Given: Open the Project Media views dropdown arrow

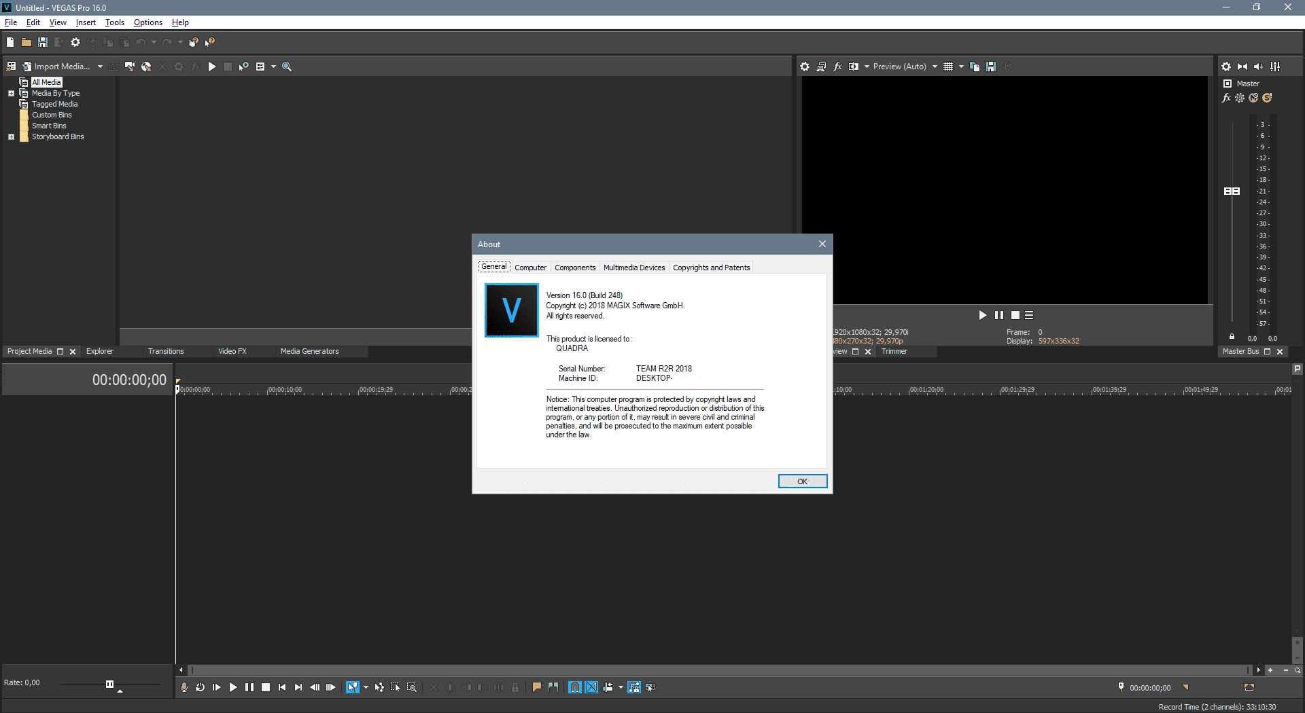Looking at the screenshot, I should [x=274, y=67].
